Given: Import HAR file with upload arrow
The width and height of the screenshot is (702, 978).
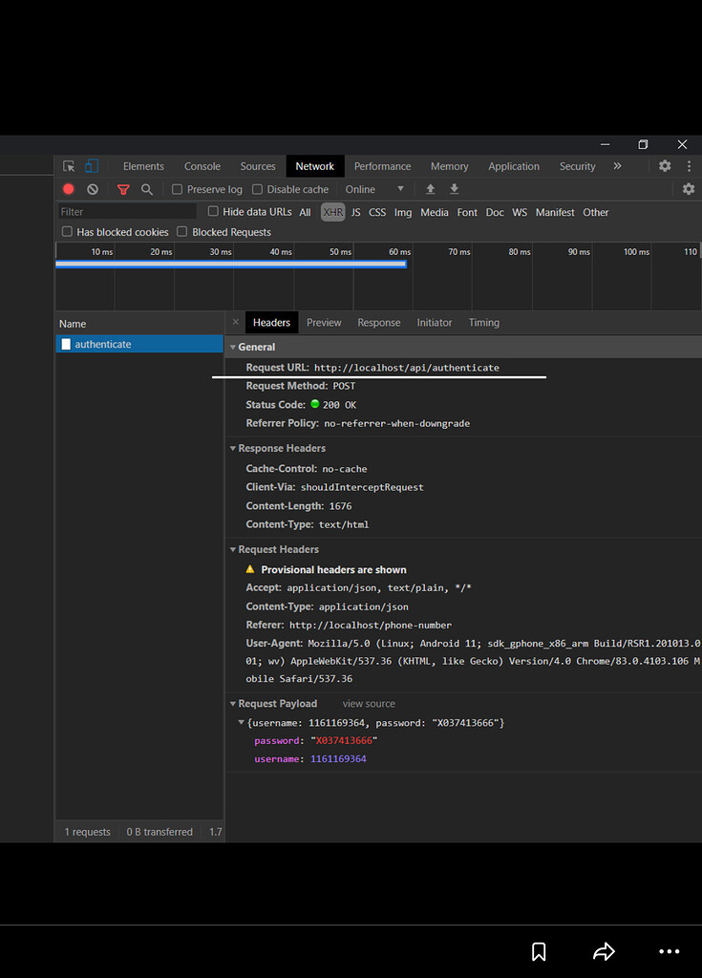Looking at the screenshot, I should [x=430, y=189].
